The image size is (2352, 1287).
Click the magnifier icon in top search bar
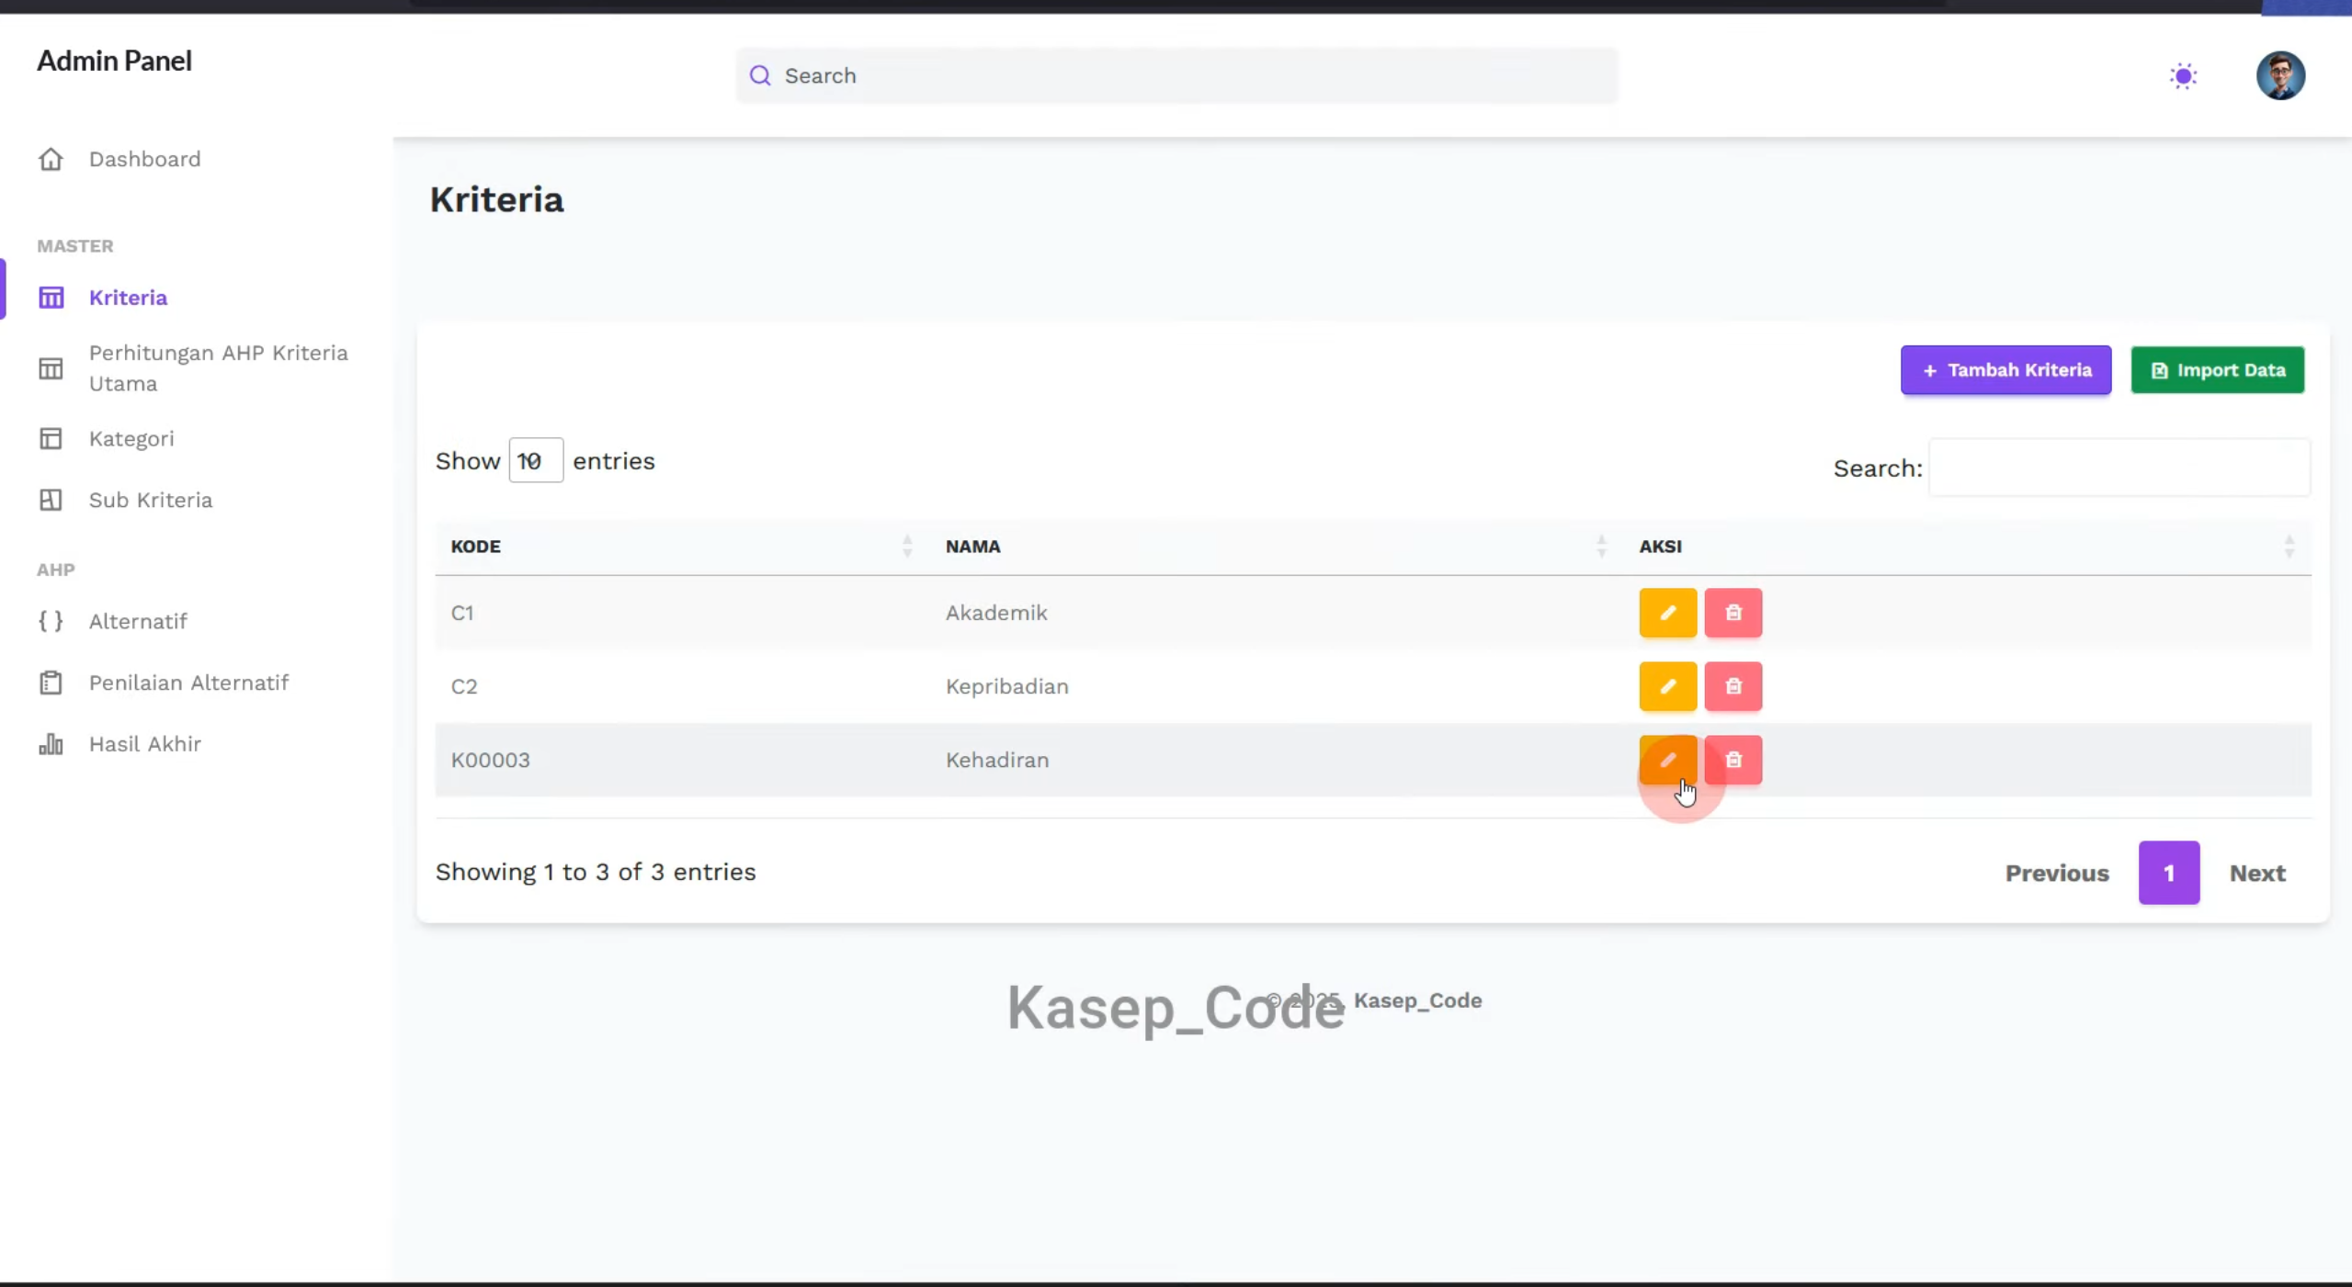pos(760,75)
